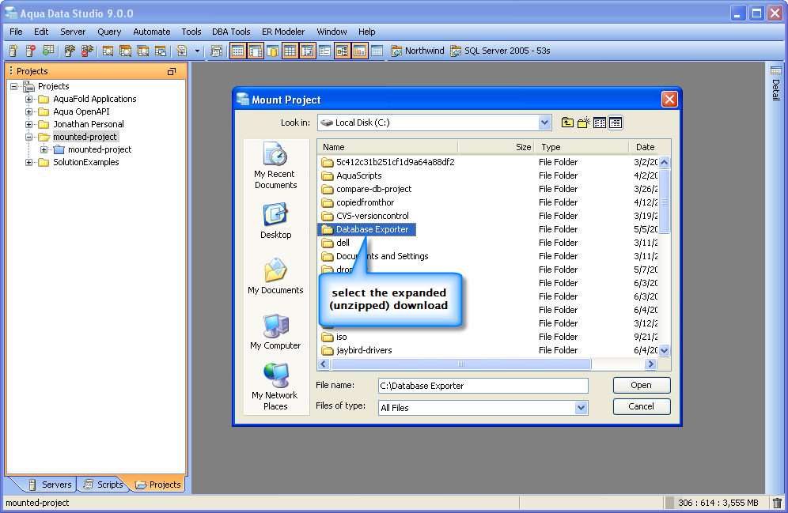788x513 pixels.
Task: Close the Mount Project dialog
Action: [x=669, y=100]
